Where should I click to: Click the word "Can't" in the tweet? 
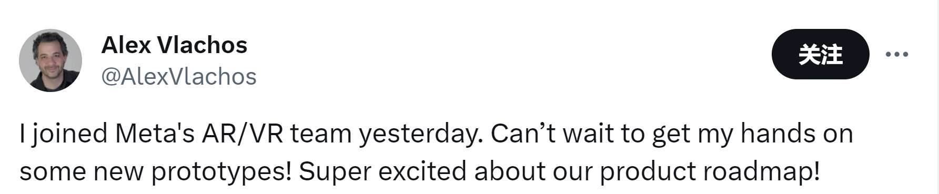tap(523, 134)
